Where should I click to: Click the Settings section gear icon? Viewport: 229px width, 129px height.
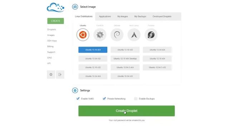click(75, 90)
